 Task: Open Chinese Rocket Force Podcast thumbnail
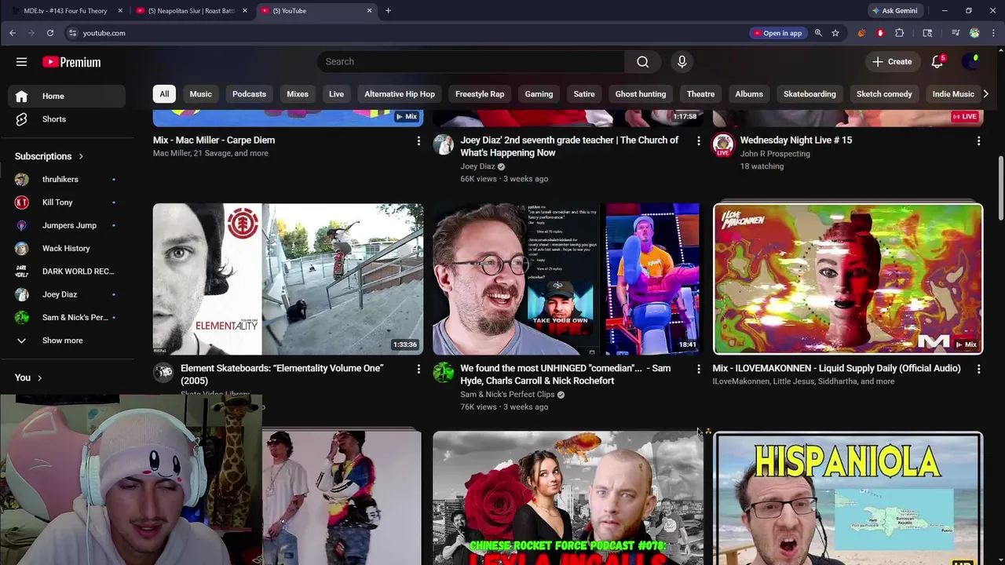(568, 499)
